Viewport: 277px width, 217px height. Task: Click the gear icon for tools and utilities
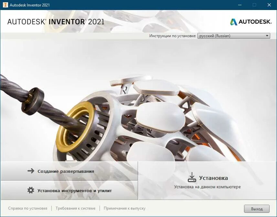click(31, 190)
